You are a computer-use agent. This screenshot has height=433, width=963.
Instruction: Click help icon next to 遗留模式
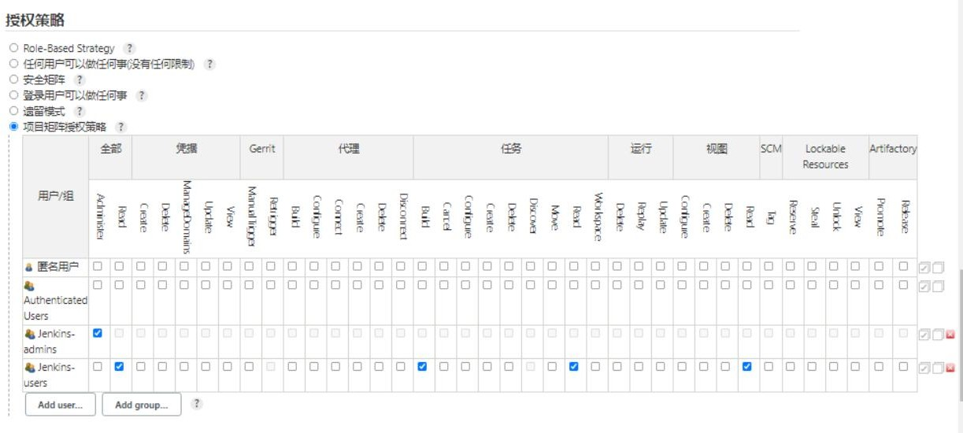click(x=79, y=111)
